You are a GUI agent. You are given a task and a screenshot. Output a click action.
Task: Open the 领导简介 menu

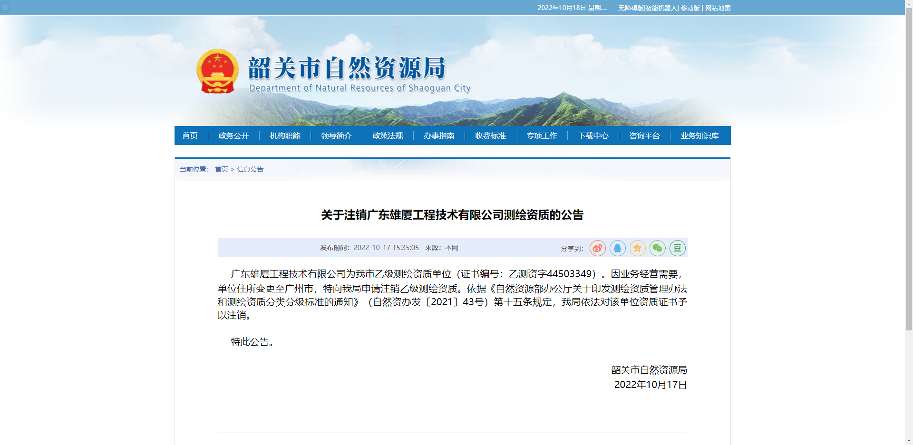coord(336,135)
